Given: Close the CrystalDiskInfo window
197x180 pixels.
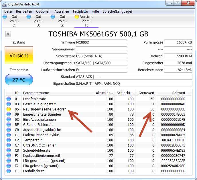Looking at the screenshot, I should coord(188,3).
